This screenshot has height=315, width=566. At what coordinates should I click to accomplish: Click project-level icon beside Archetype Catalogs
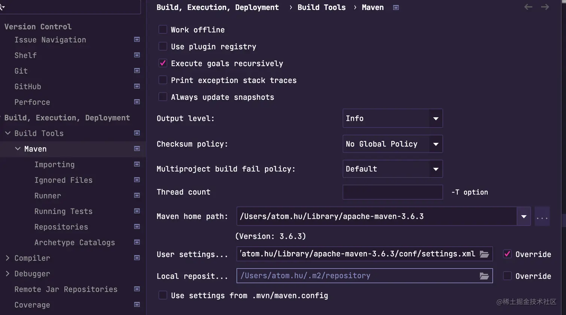(x=137, y=242)
